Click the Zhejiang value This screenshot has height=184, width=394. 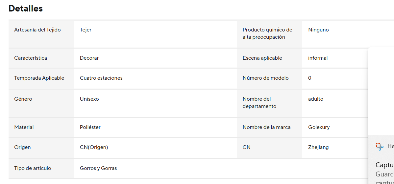click(x=318, y=147)
